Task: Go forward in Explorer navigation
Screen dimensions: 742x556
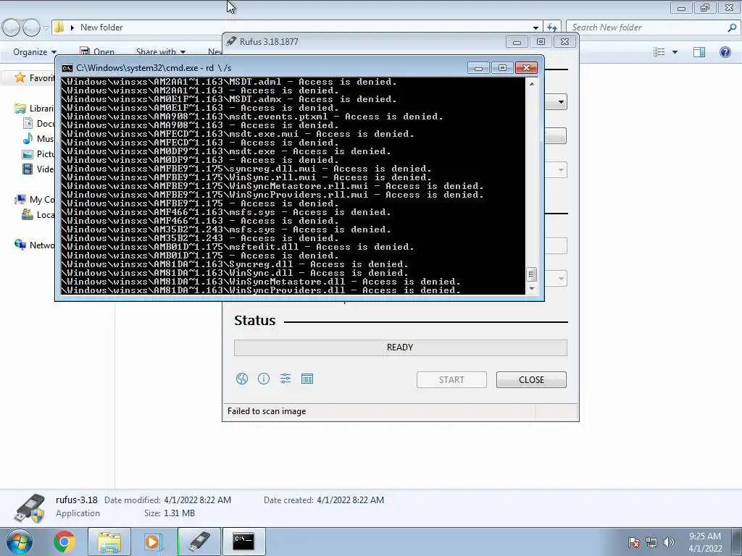Action: tap(31, 28)
